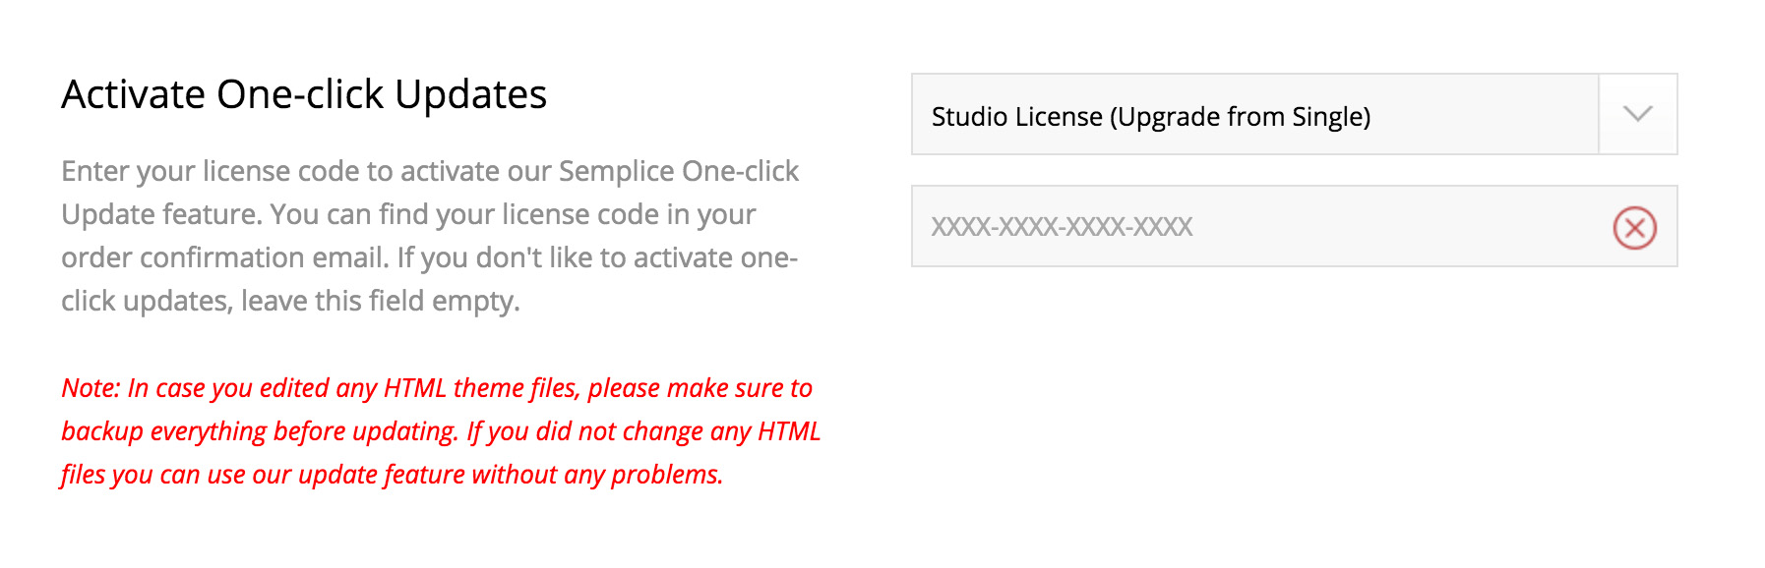This screenshot has height=568, width=1765.
Task: Click the grey license code description paragraph
Action: pyautogui.click(x=430, y=236)
